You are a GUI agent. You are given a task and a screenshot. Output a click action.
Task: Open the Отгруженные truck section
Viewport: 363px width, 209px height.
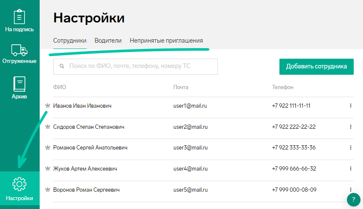[19, 54]
